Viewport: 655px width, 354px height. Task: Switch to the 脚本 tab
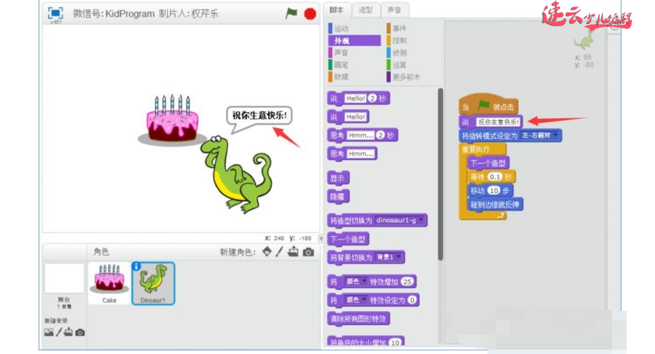point(337,9)
